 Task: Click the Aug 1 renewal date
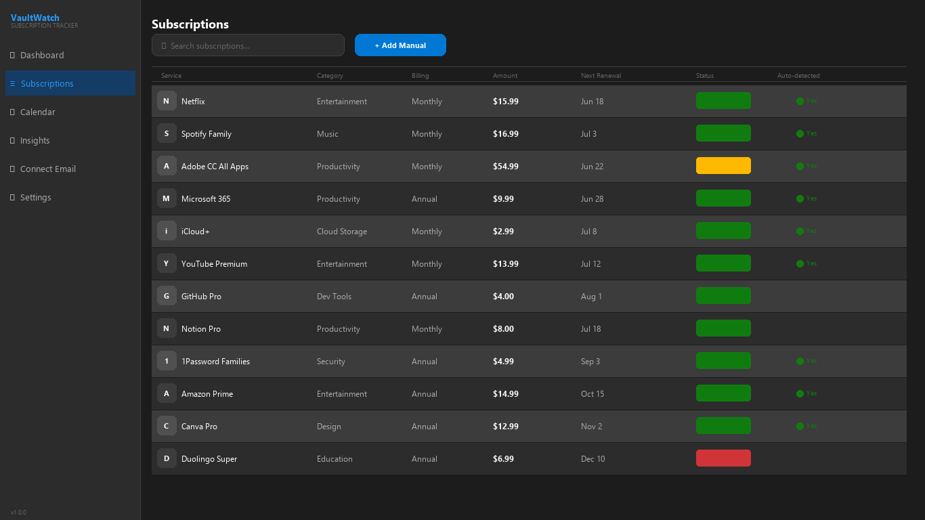point(591,297)
